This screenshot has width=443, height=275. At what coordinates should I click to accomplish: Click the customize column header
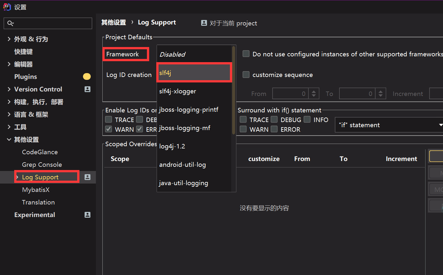coord(264,159)
